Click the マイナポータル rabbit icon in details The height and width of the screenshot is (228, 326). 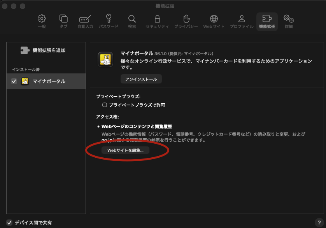point(105,59)
